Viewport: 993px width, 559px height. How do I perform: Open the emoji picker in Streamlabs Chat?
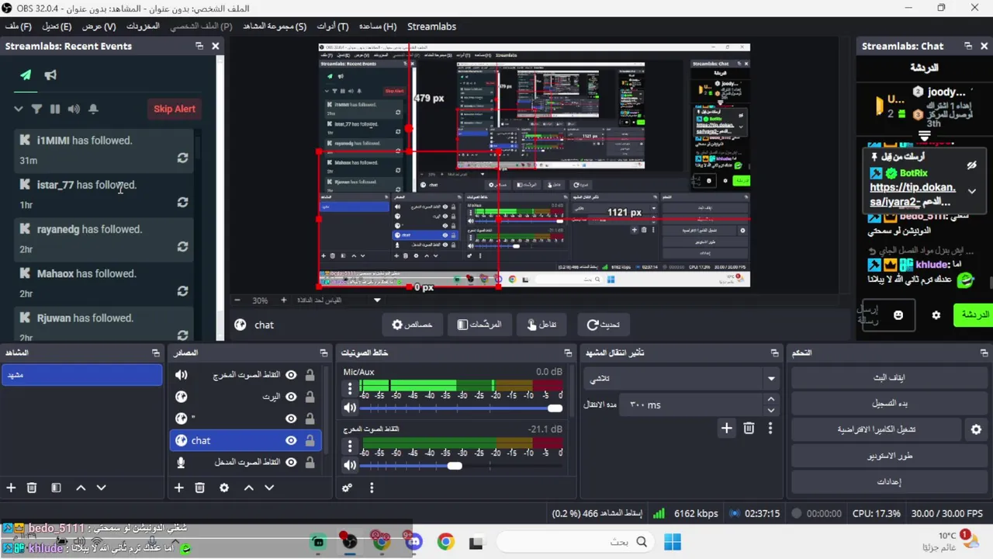[x=898, y=315]
